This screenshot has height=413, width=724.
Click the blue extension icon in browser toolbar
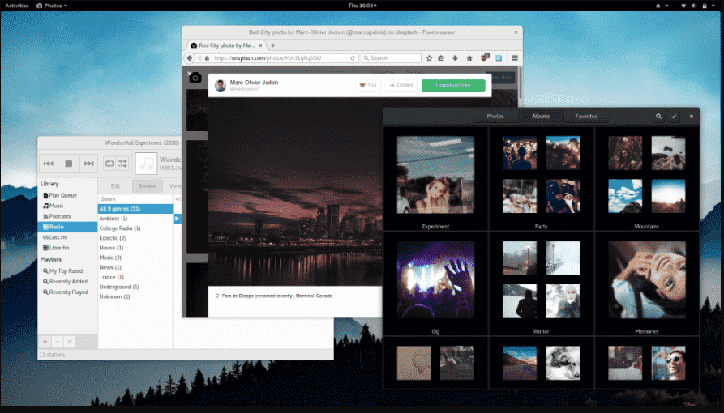click(499, 58)
